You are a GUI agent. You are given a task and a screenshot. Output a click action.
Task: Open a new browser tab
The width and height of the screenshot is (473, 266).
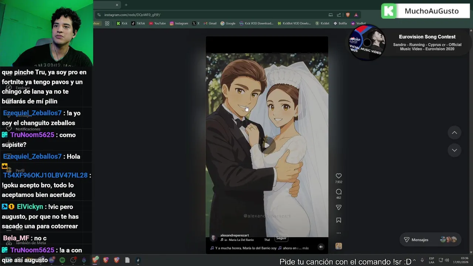tap(126, 5)
